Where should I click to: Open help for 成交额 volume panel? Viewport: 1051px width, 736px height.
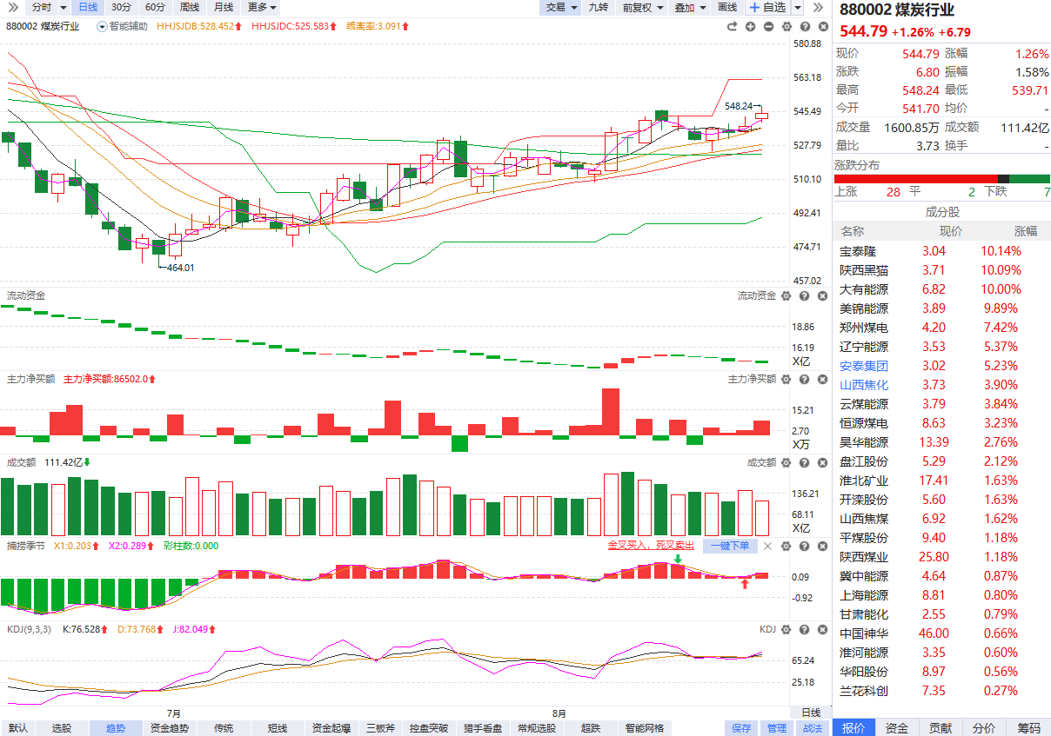tap(803, 463)
